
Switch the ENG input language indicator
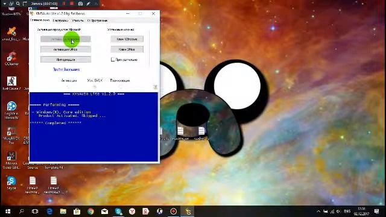click(x=347, y=212)
